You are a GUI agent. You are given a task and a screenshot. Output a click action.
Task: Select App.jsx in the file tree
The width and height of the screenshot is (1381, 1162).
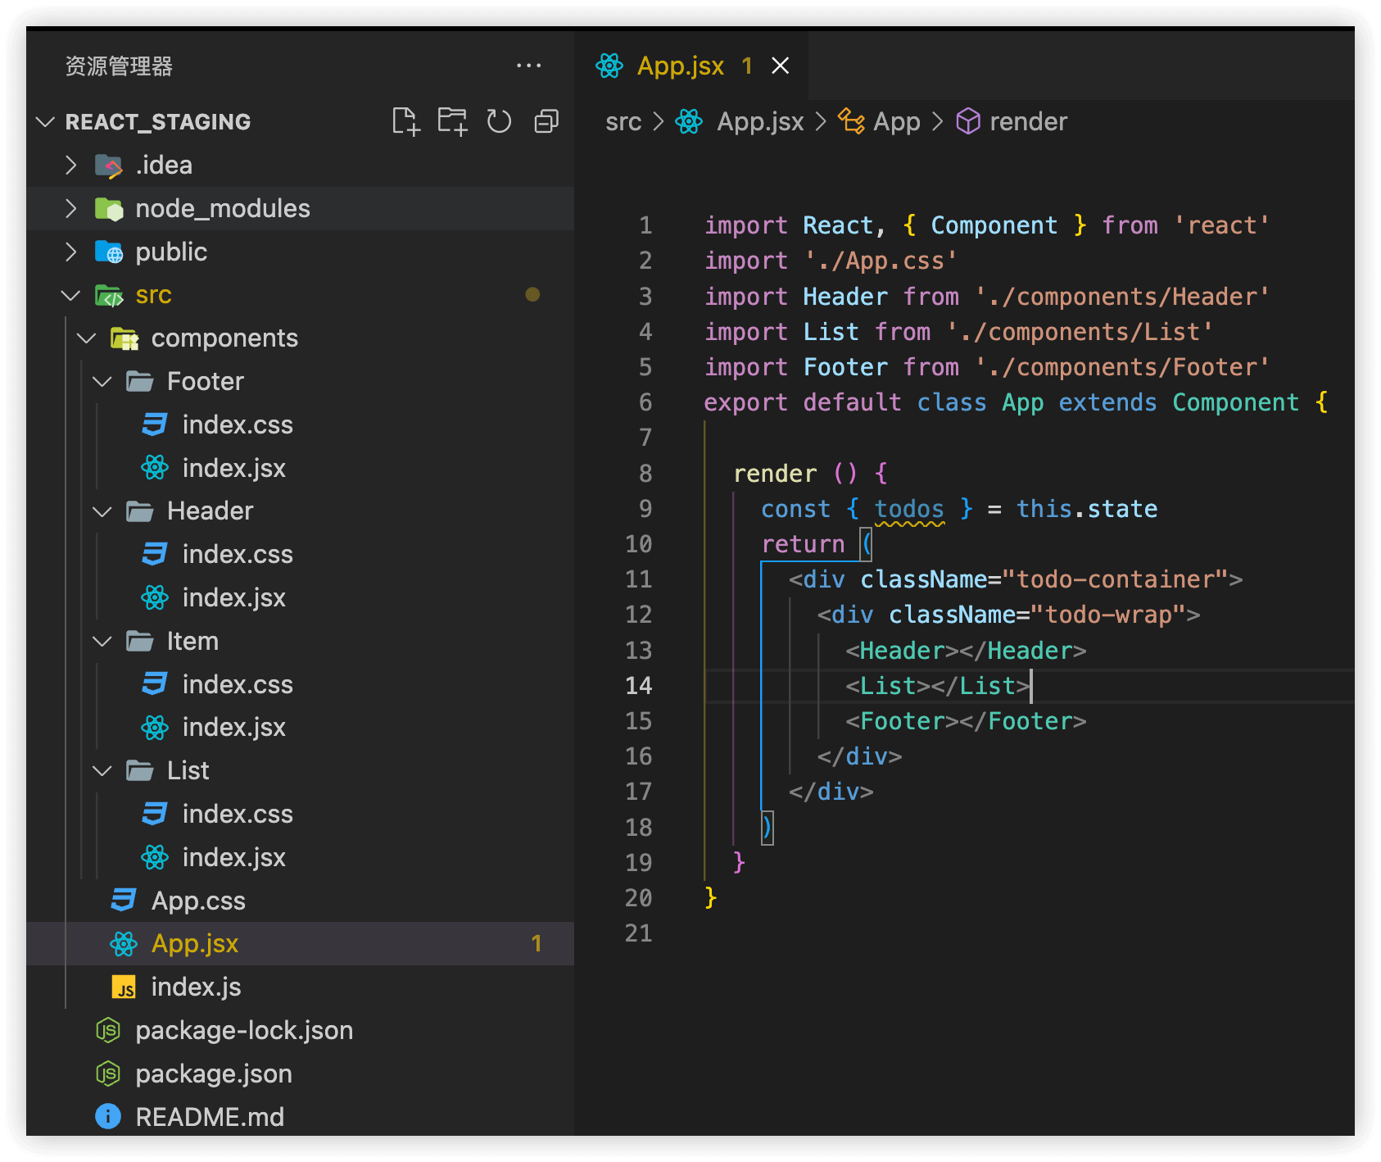click(300, 944)
